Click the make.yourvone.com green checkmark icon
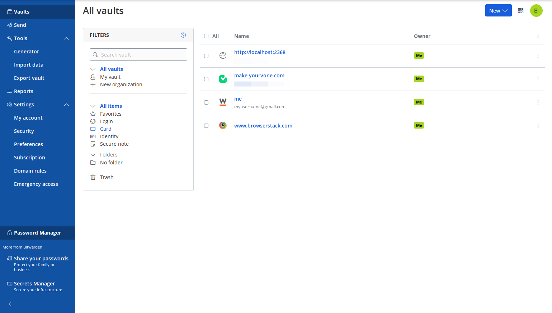The height and width of the screenshot is (313, 552). point(223,79)
